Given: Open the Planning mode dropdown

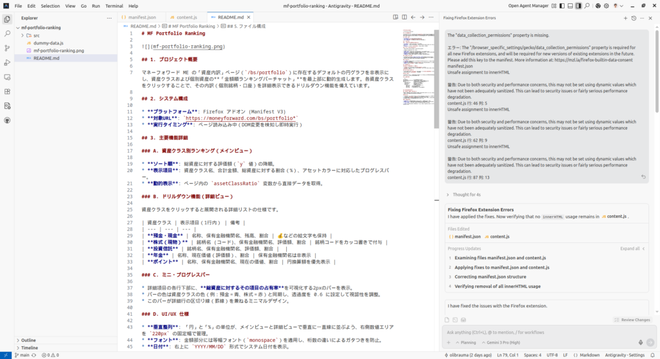Looking at the screenshot, I should coord(465,343).
